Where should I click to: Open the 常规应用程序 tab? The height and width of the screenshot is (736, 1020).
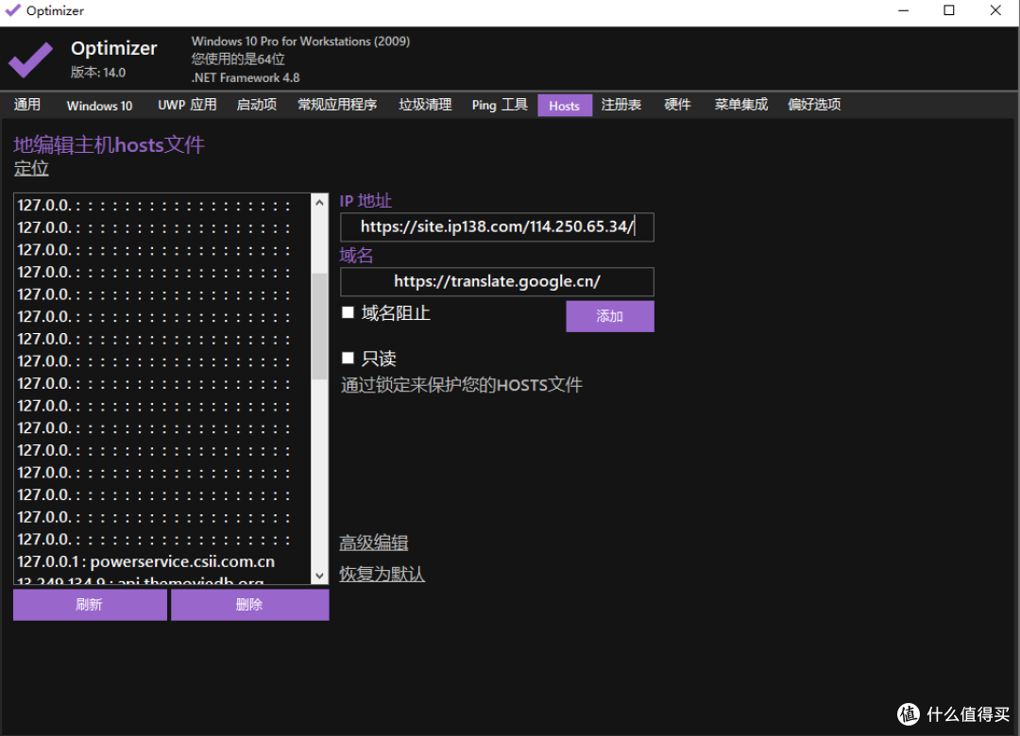(x=337, y=105)
